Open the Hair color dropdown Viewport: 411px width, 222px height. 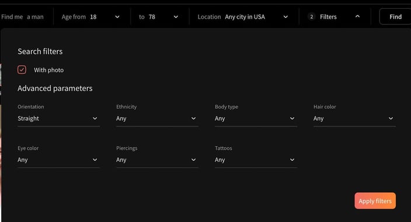(x=354, y=118)
